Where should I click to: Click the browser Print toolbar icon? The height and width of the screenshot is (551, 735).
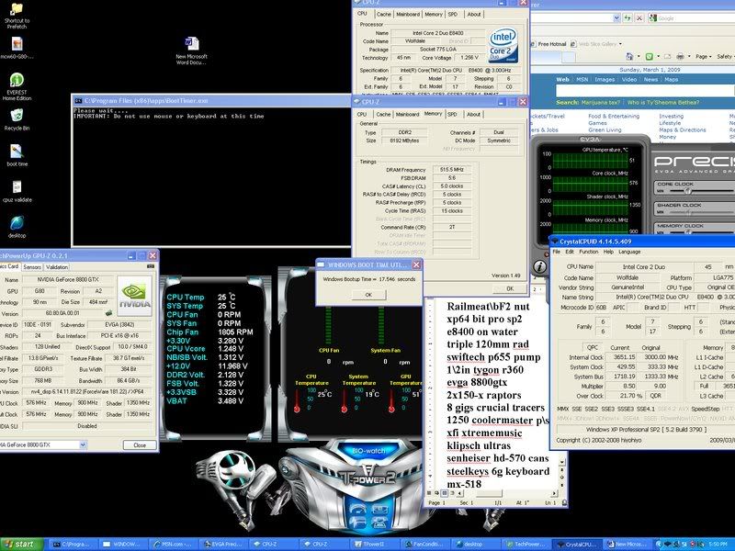tap(680, 56)
